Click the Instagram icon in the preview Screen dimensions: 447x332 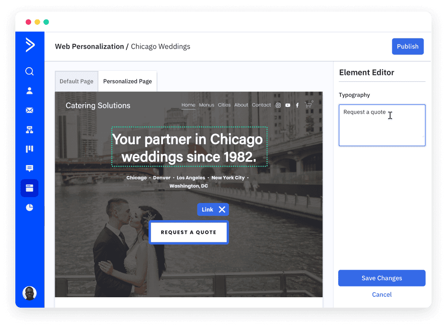[x=278, y=105]
